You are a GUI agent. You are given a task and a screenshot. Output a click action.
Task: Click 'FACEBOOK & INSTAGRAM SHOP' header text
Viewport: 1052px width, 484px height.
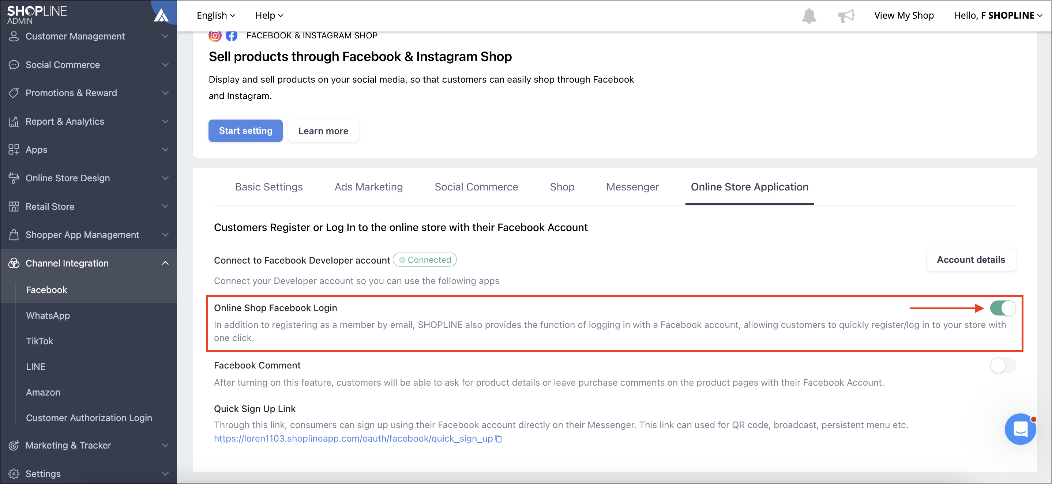312,35
